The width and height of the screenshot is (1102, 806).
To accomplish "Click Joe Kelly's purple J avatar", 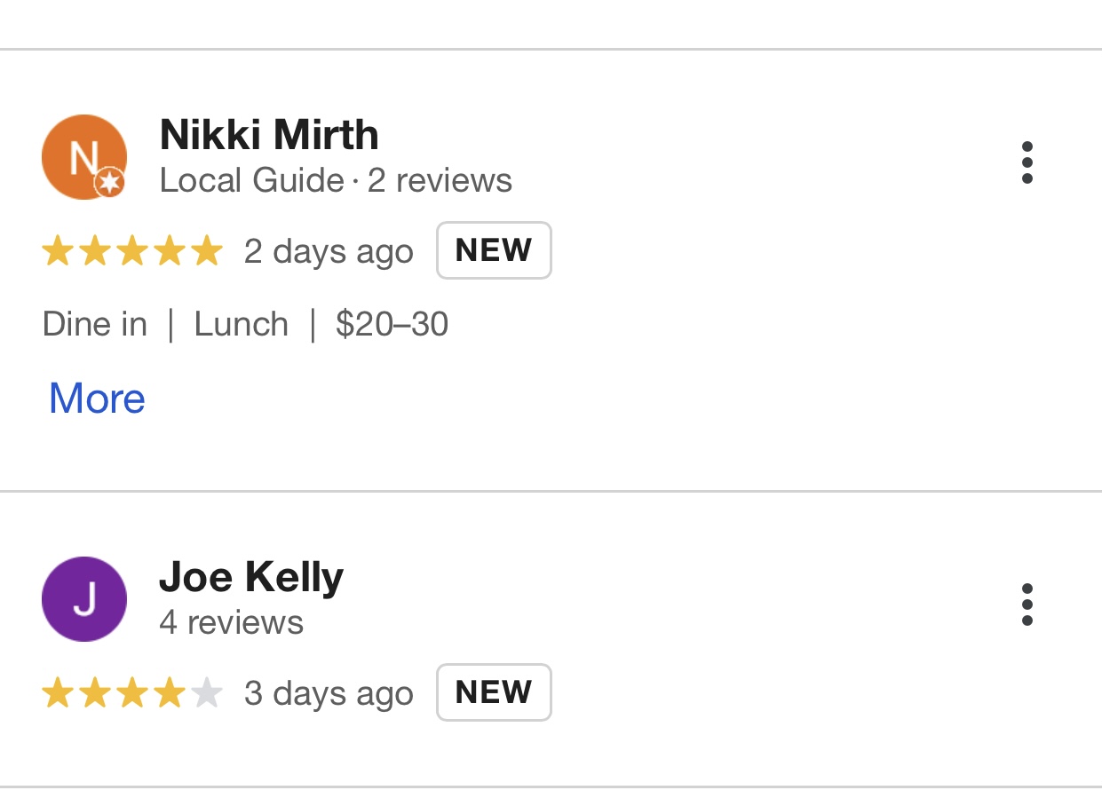I will coord(84,599).
